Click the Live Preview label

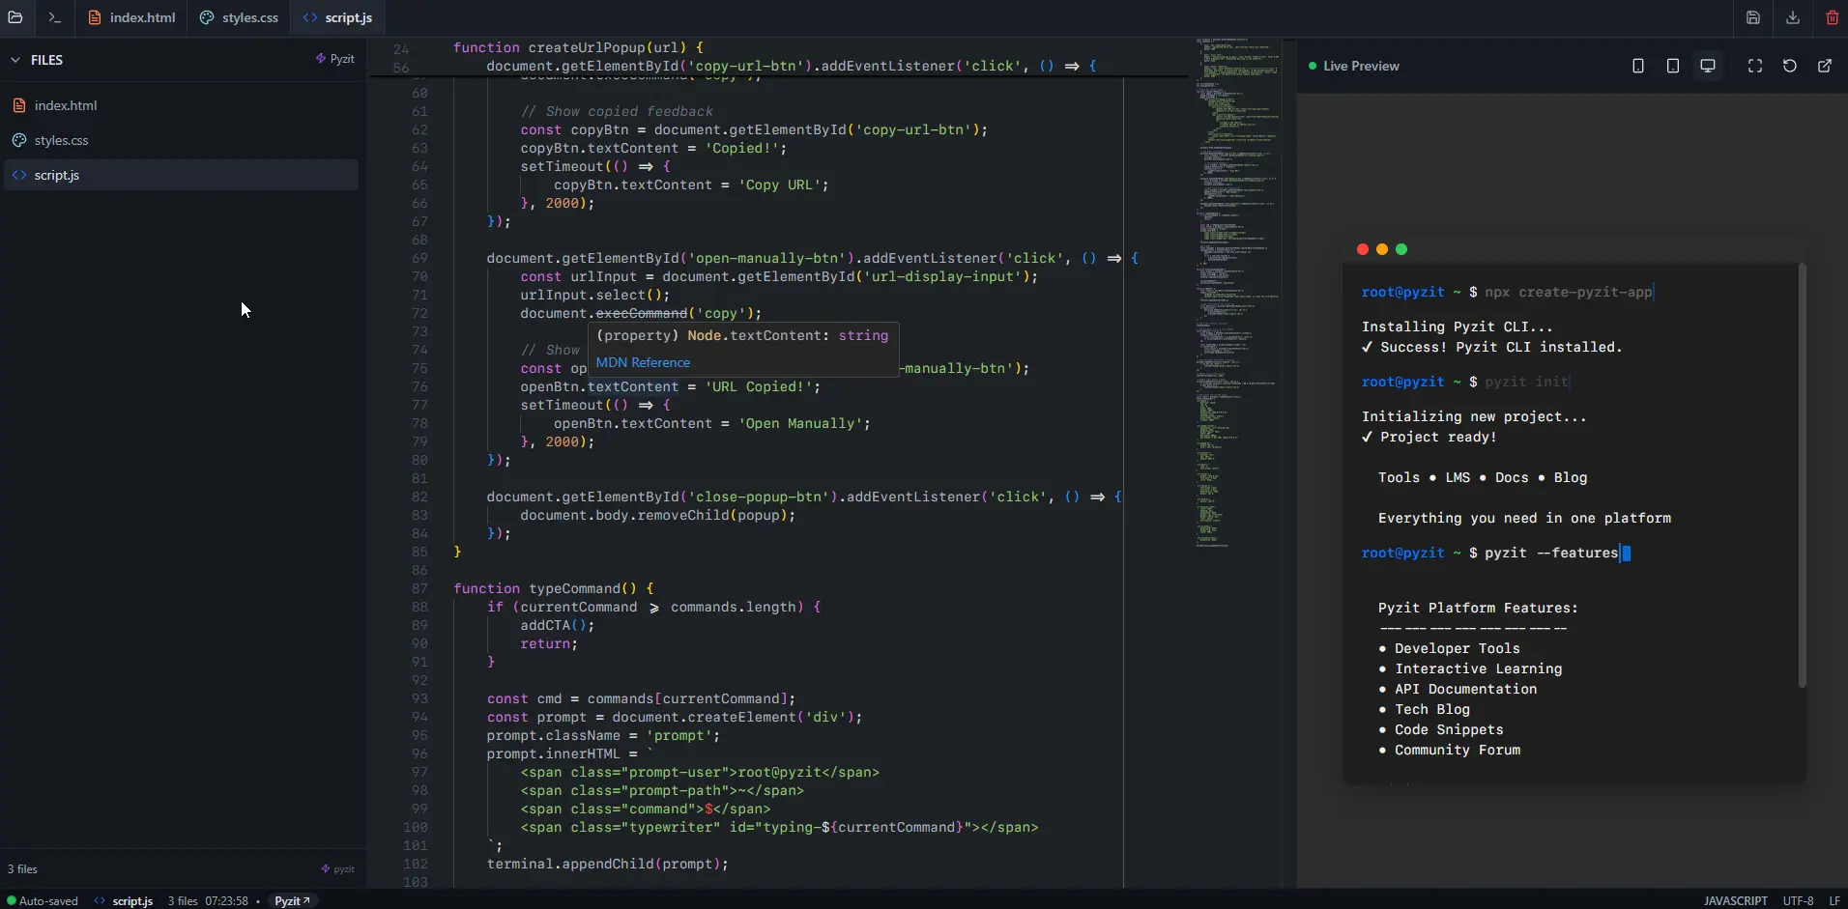coord(1361,66)
